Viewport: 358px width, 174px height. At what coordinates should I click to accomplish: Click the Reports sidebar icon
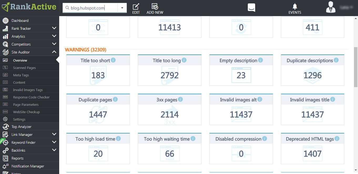(x=5, y=158)
